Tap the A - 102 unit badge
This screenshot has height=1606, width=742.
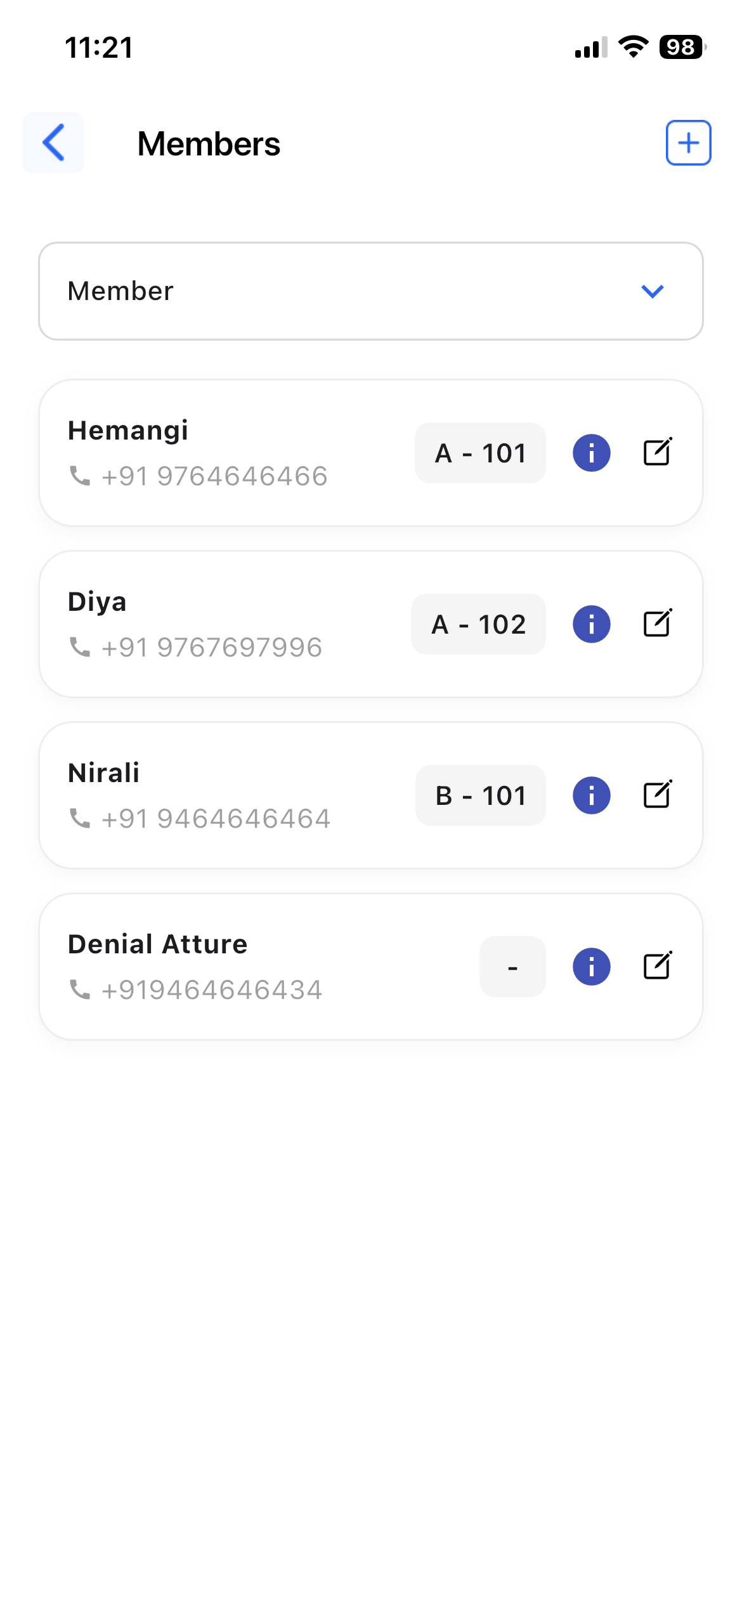click(478, 624)
